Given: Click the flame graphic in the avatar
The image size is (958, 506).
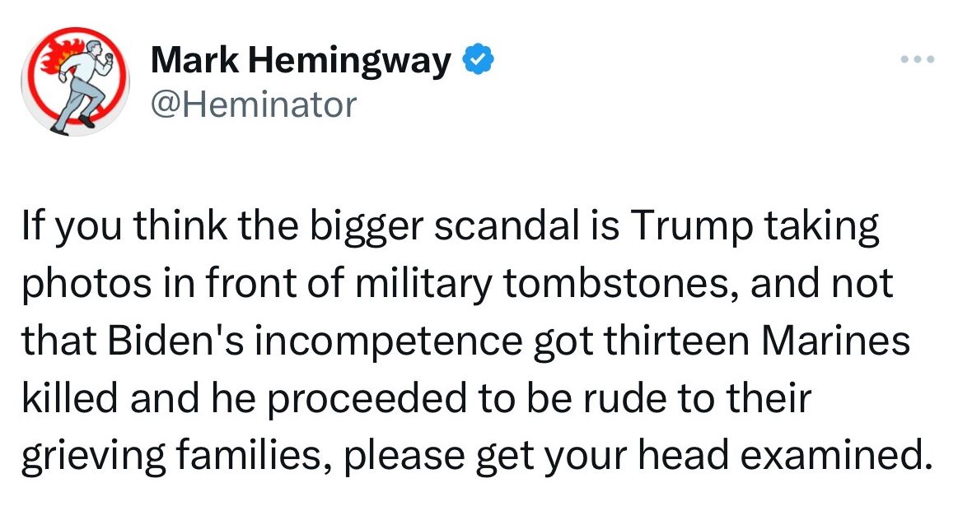Looking at the screenshot, I should (x=52, y=58).
